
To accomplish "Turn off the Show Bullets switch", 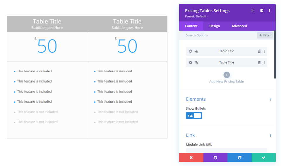I will [x=194, y=116].
